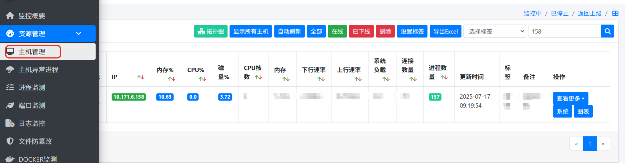This screenshot has height=163, width=625.
Task: Click the red 删除 button
Action: coord(385,31)
